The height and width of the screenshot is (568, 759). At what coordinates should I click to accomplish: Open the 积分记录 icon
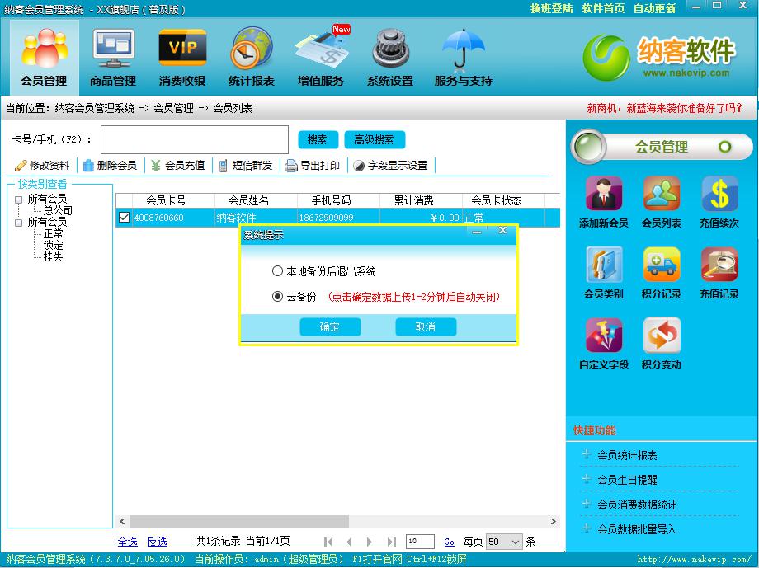click(661, 265)
